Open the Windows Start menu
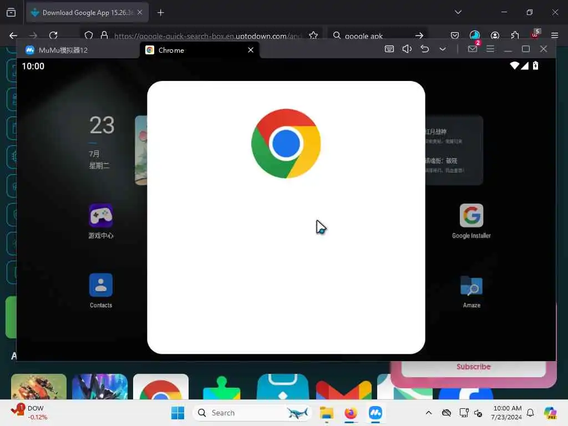The height and width of the screenshot is (426, 568). (177, 413)
